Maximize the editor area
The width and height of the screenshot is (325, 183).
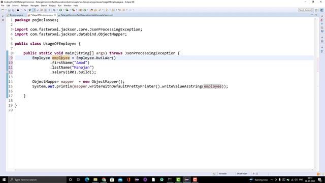(x=316, y=15)
